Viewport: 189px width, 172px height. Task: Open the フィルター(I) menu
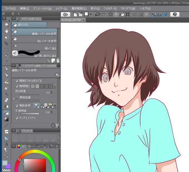110,8
